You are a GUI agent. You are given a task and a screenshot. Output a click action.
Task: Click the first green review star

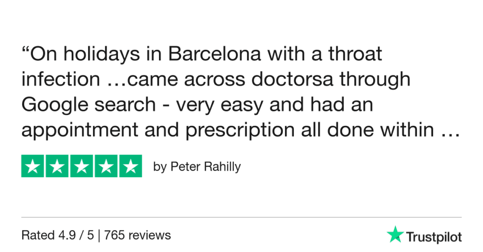pyautogui.click(x=33, y=166)
